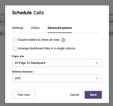
Task: Open the Delivery timezone dropdown arrow
Action: point(97,78)
